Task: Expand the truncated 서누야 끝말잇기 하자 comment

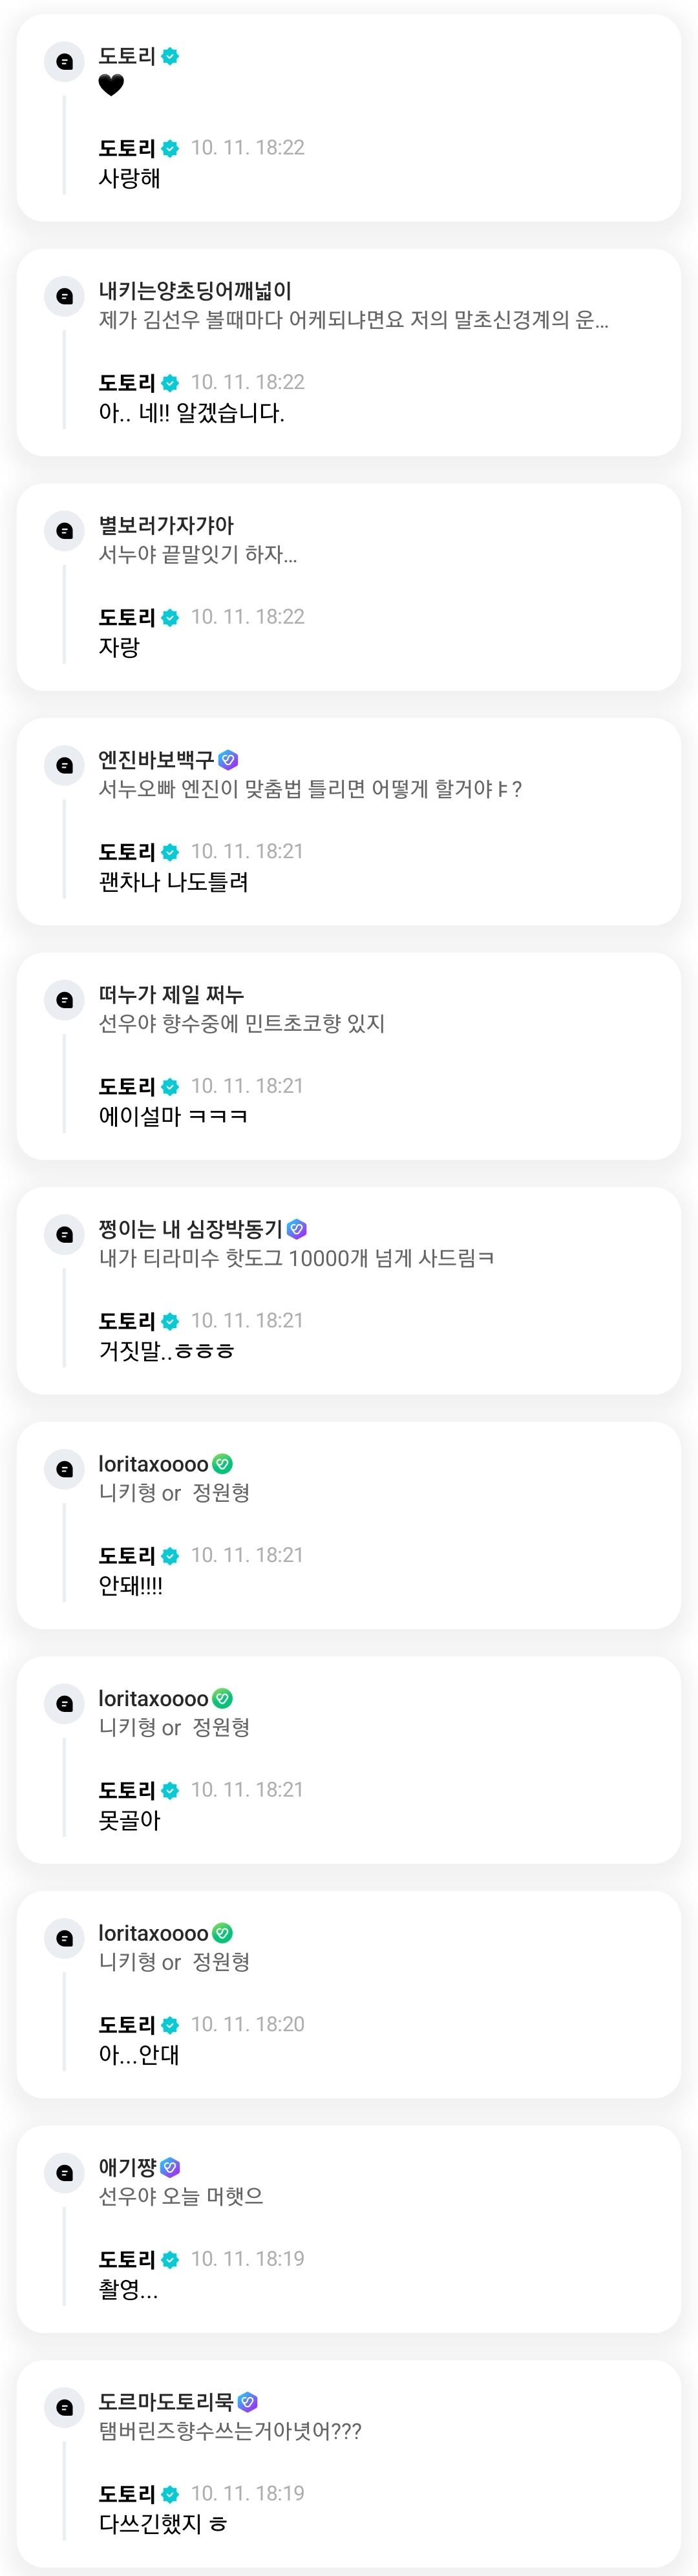Action: click(197, 554)
